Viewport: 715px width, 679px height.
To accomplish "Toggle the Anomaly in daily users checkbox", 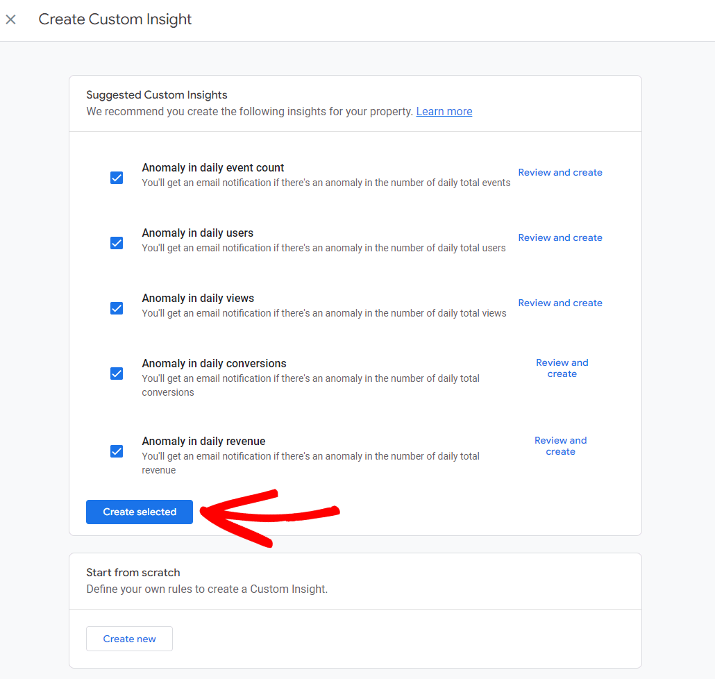I will tap(117, 243).
